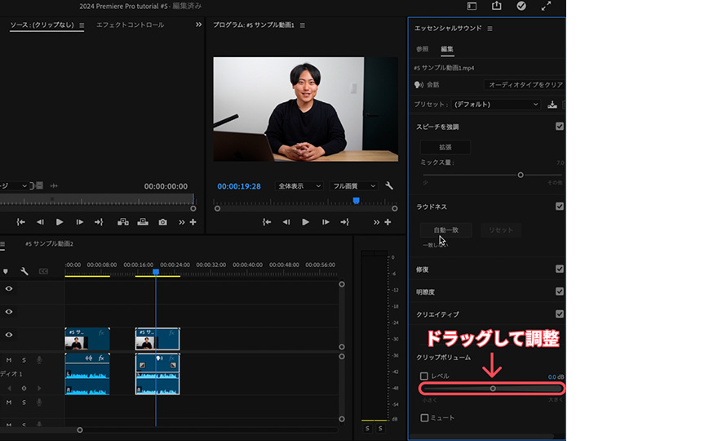Click the timeline add marker icon

[x=6, y=271]
